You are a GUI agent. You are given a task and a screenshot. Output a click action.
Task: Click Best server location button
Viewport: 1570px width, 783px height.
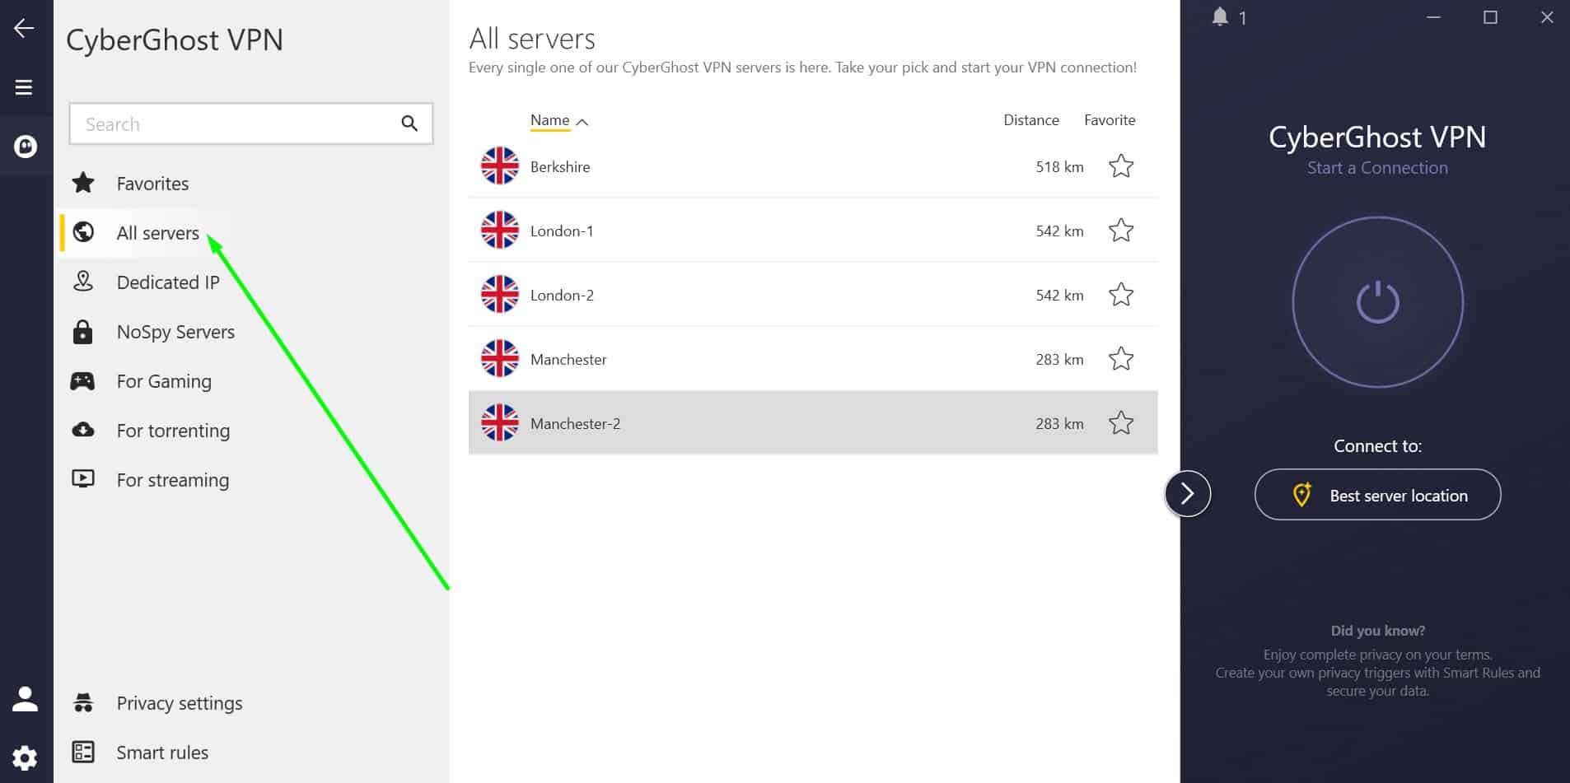1377,495
